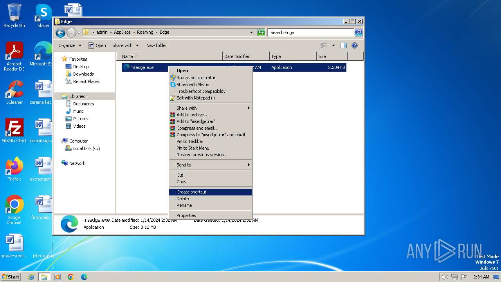Click the Change your view icon
Viewport: 501px width, 282px height.
324,45
